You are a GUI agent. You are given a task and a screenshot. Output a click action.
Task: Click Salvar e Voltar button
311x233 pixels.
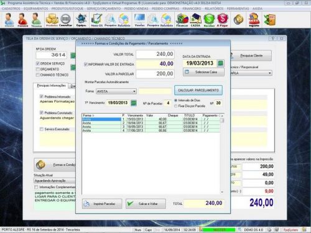point(146,204)
